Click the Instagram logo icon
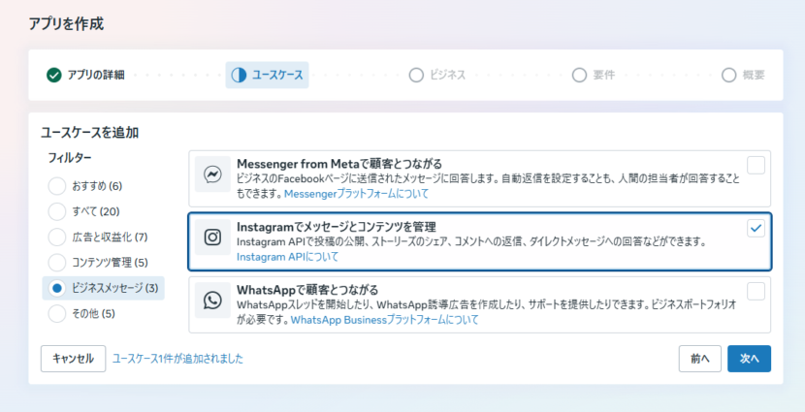Image resolution: width=805 pixels, height=412 pixels. point(212,238)
